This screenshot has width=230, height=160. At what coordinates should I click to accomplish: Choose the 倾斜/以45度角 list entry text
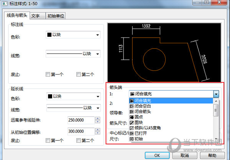(148, 128)
